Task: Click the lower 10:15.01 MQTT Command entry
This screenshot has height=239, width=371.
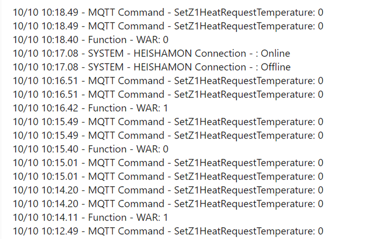Action: [168, 177]
